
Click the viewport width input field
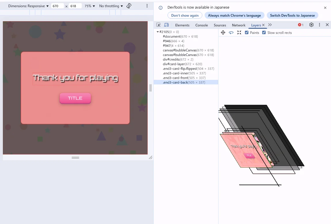click(57, 6)
